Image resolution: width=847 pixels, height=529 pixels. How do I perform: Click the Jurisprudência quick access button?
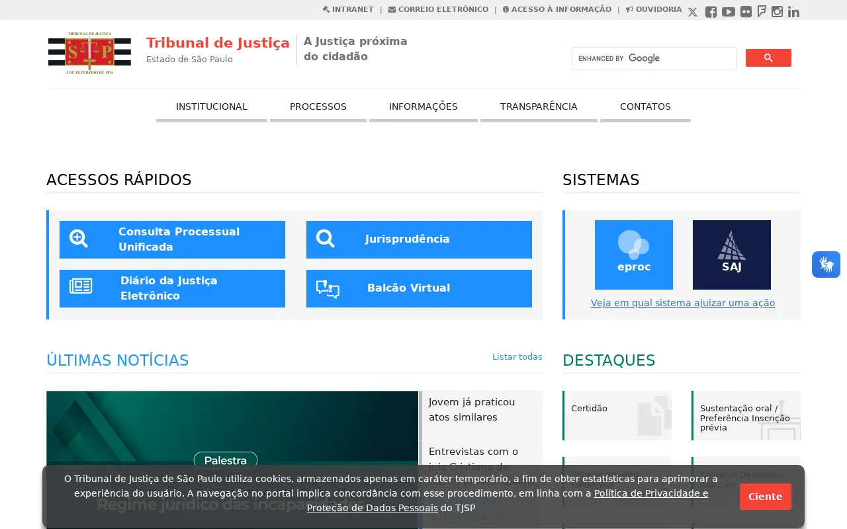click(419, 239)
